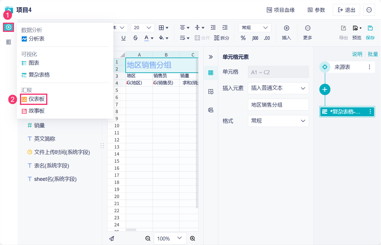The image size is (381, 245).
Task: Select column header B in the spreadsheet
Action: click(x=166, y=55)
